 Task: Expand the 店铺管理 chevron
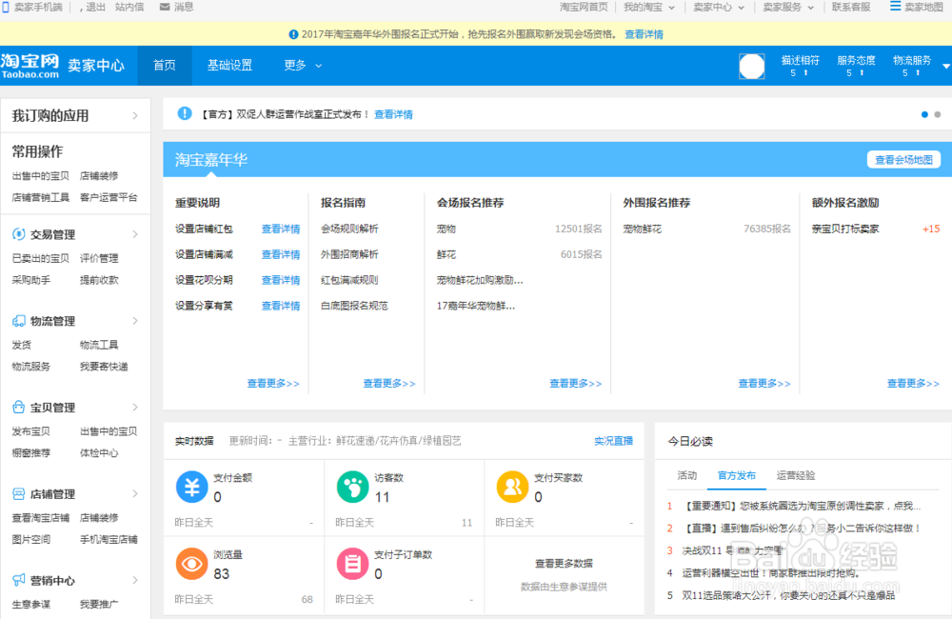tap(135, 494)
